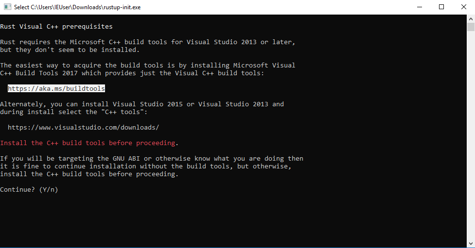The width and height of the screenshot is (475, 248).
Task: Click the GNU ABI words in console
Action: pyautogui.click(x=126, y=159)
